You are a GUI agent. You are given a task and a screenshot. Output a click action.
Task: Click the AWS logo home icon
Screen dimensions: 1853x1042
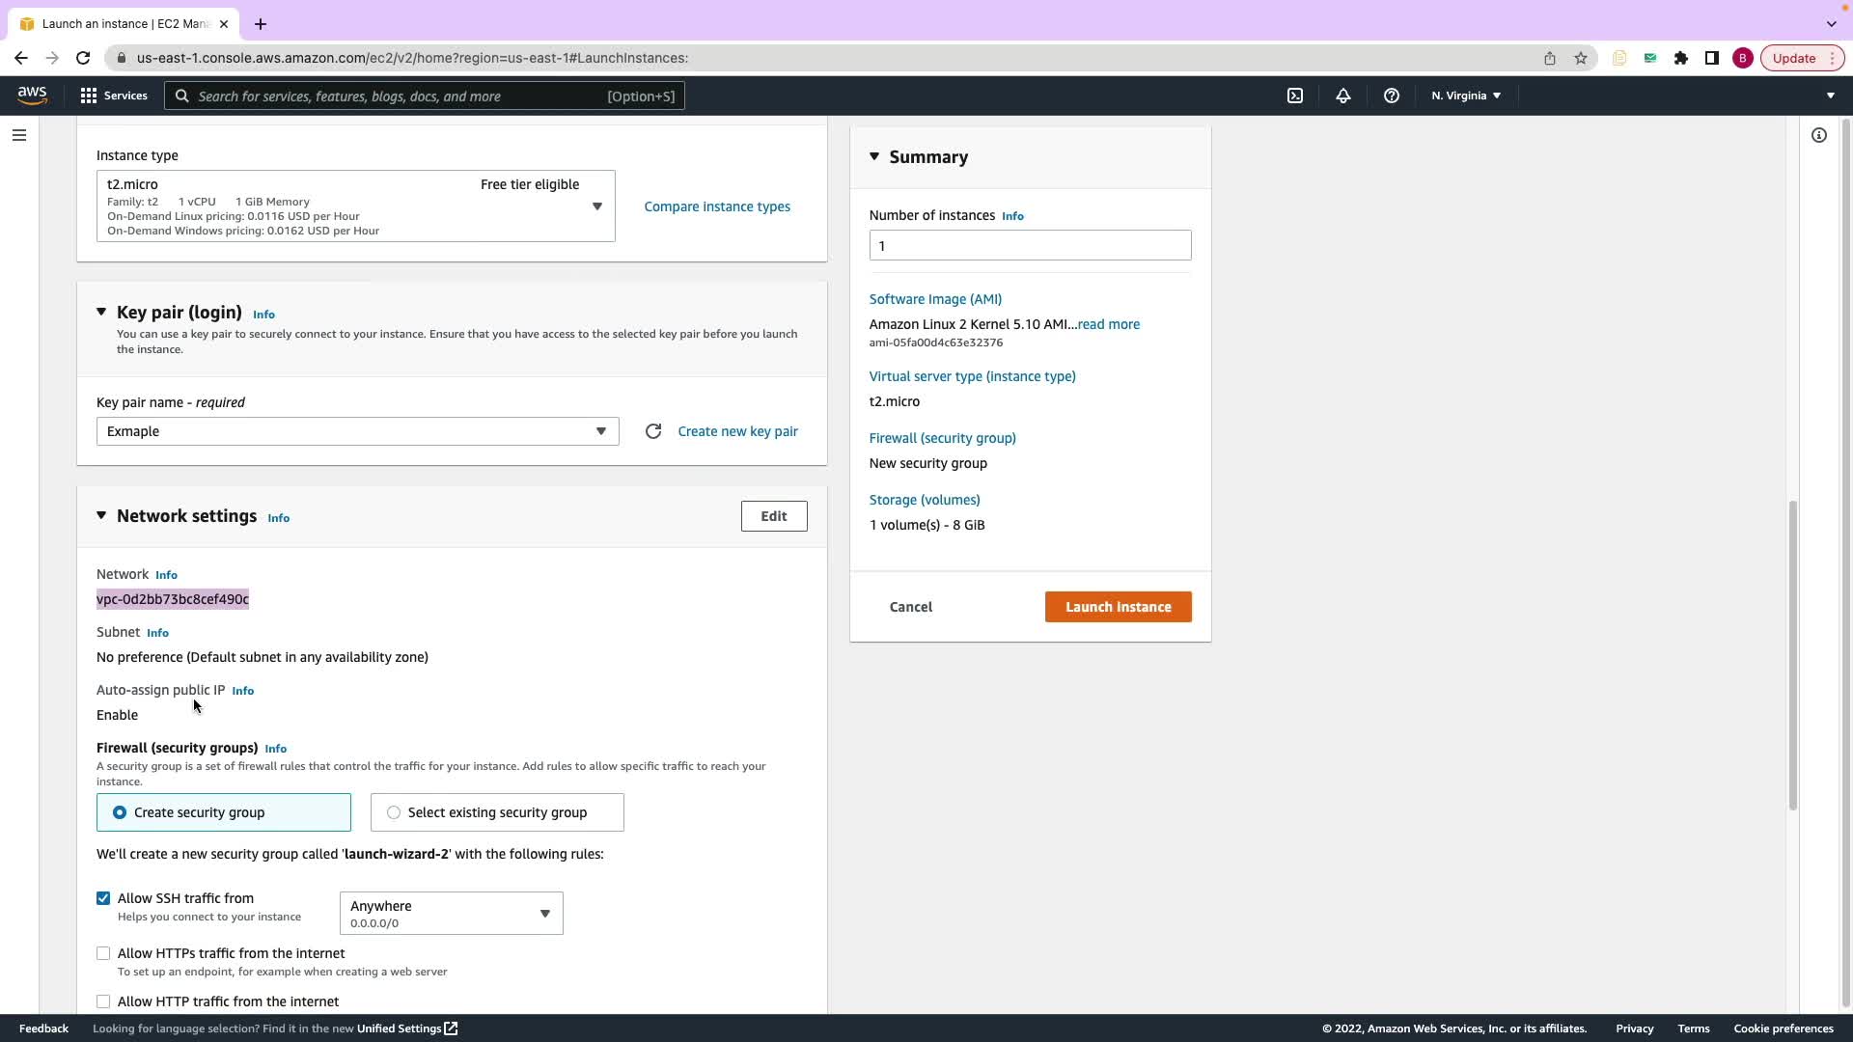coord(32,95)
